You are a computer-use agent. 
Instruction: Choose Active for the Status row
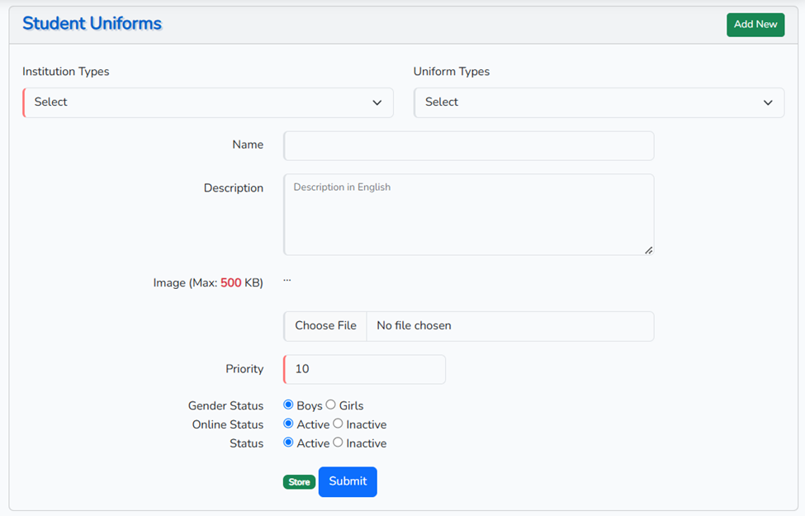coord(288,443)
